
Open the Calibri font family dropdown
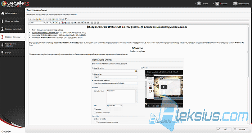[37, 23]
